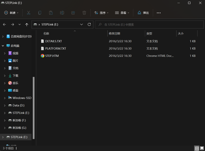Go up one folder with Up arrow
This screenshot has width=205, height=151.
(x=27, y=25)
